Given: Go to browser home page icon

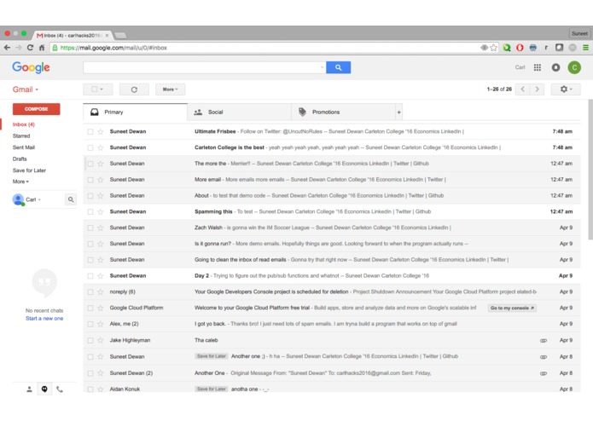Looking at the screenshot, I should [x=42, y=48].
